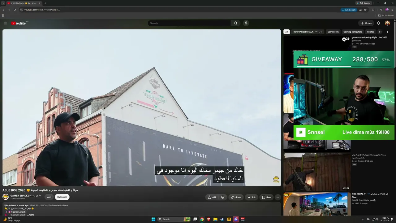Viewport: 396px width, 223px height.
Task: Show hidden system tray icons
Action: [x=363, y=219]
